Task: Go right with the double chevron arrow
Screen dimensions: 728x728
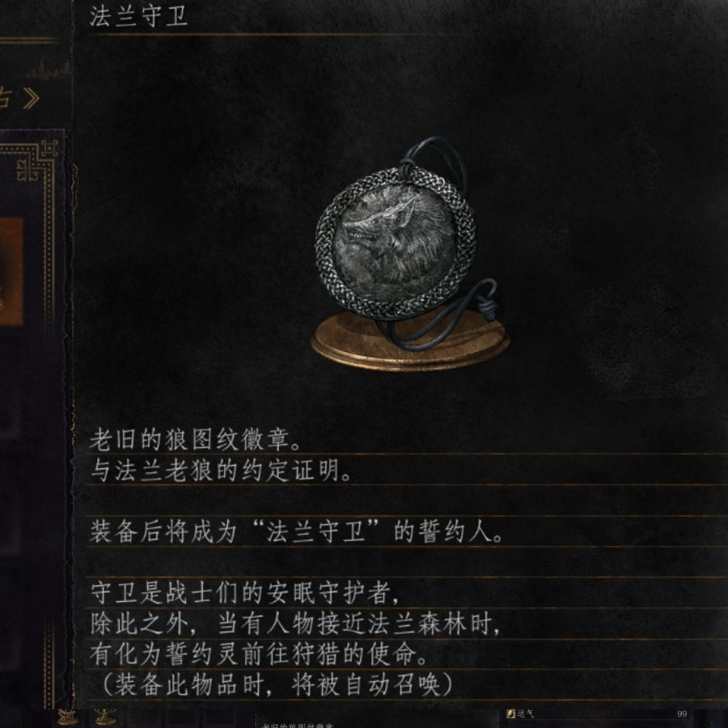Action: [x=31, y=98]
